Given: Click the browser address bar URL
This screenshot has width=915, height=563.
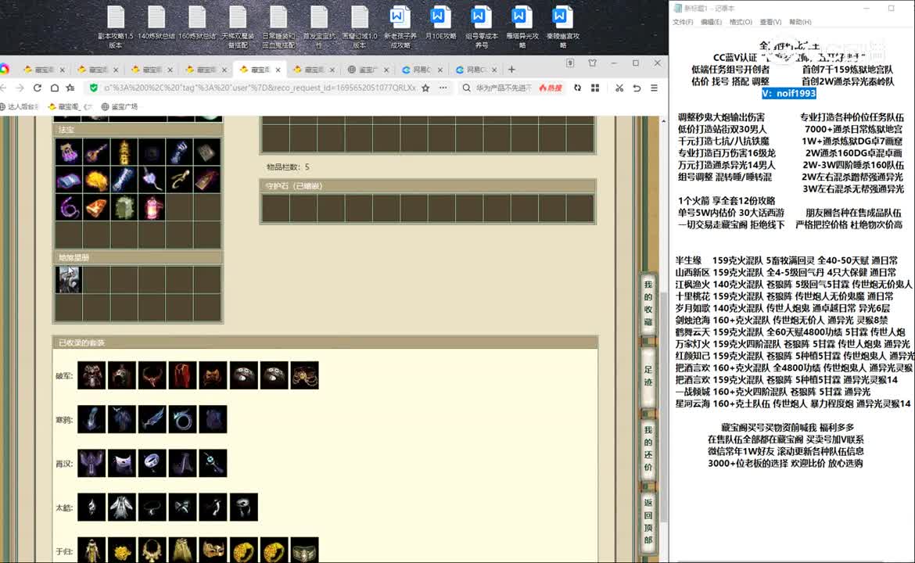Looking at the screenshot, I should pos(260,88).
